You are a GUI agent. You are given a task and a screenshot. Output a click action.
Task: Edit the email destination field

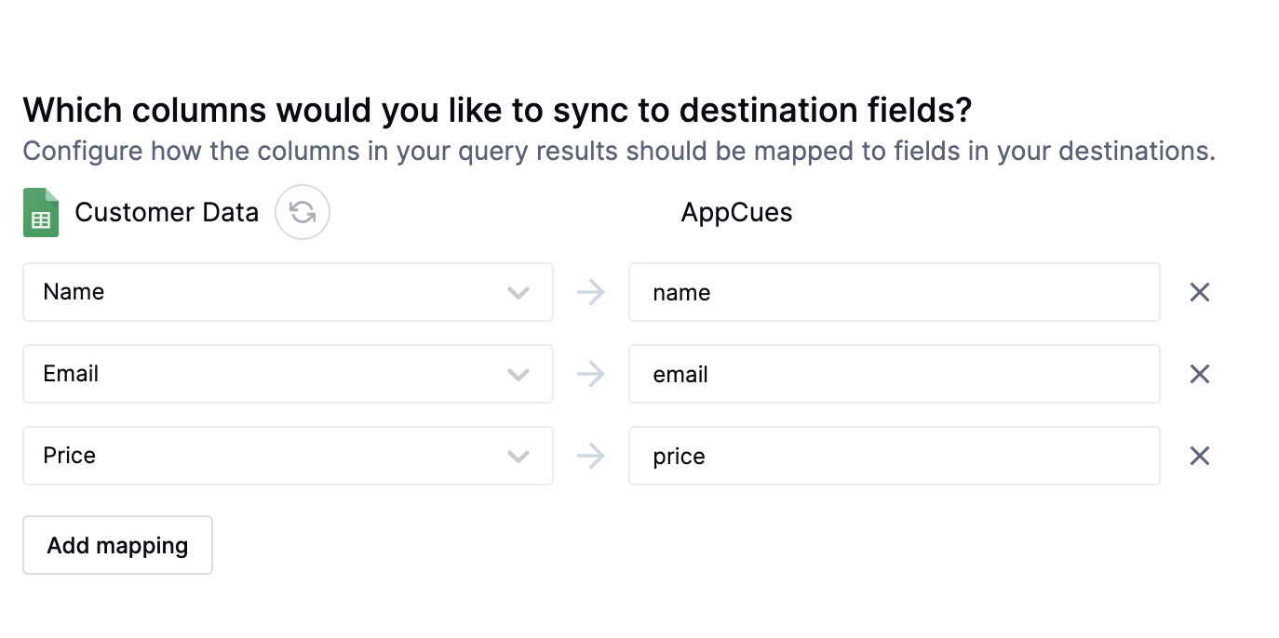pyautogui.click(x=895, y=374)
